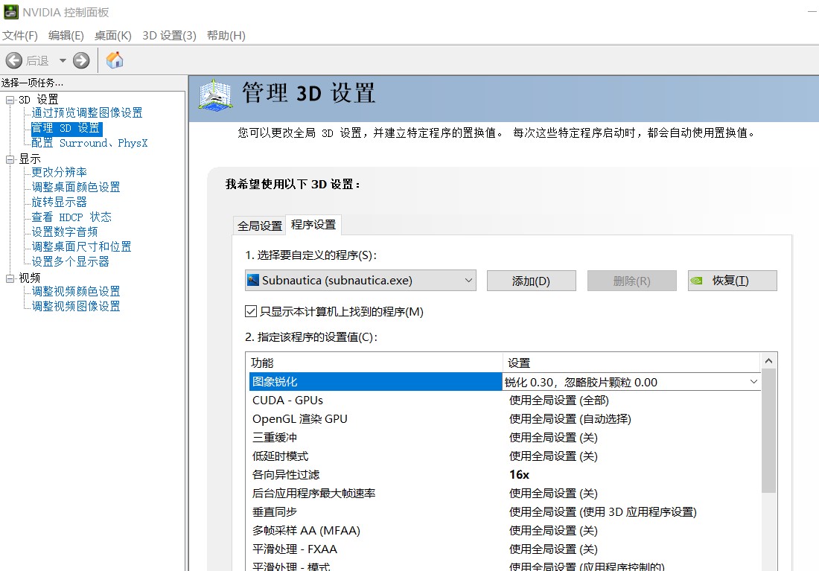Open 设置多个显示器 in the tree
The height and width of the screenshot is (571, 819).
click(x=71, y=262)
